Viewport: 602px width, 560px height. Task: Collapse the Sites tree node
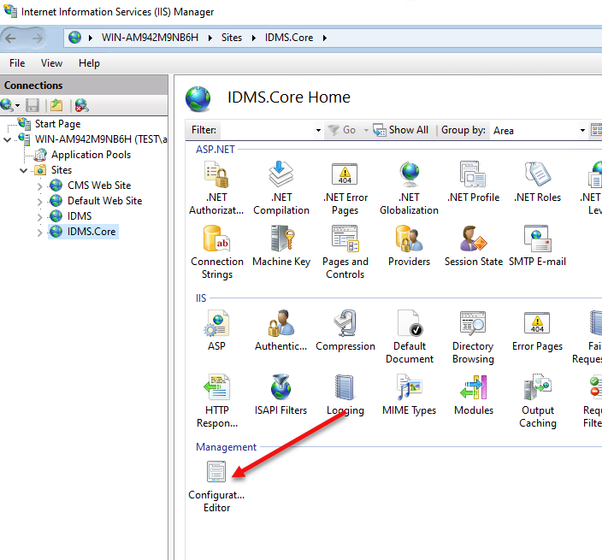(x=23, y=170)
